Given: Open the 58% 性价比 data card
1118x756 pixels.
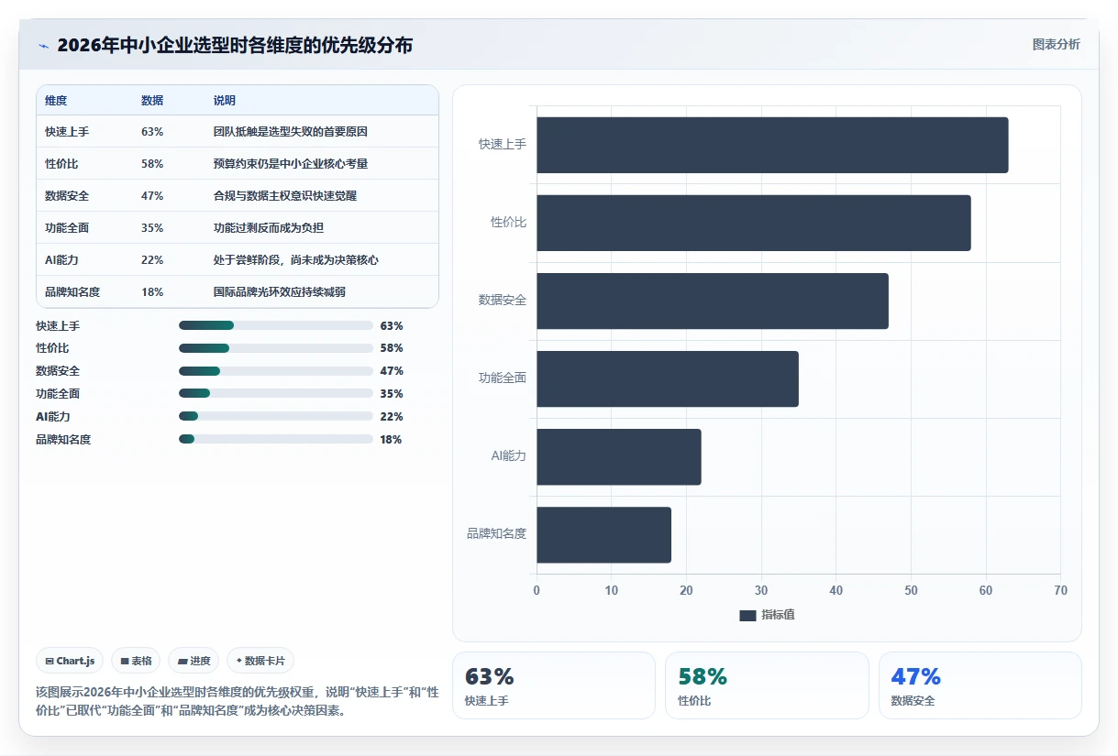Looking at the screenshot, I should [x=767, y=685].
